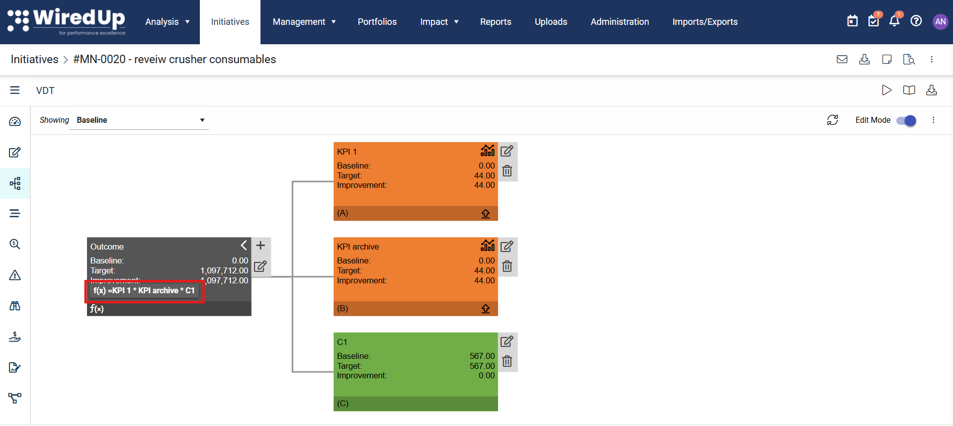Open the binoculars sidebar icon
The image size is (953, 426).
pos(15,306)
